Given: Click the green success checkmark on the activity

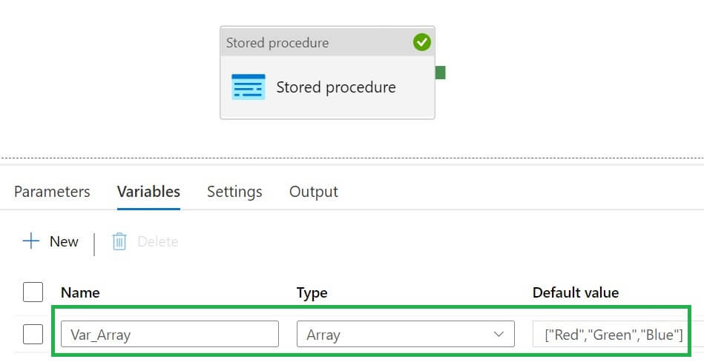Looking at the screenshot, I should [422, 43].
